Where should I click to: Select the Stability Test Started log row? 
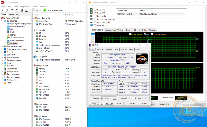click(x=150, y=14)
